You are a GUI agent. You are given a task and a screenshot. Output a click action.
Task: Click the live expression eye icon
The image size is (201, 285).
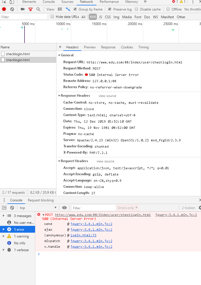(64, 208)
